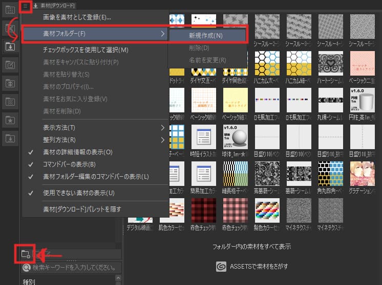Toggle 素材フォルダー編集のコマンドバーの表示(L) checkmark
Viewport: 382px width, 285px height.
click(95, 177)
